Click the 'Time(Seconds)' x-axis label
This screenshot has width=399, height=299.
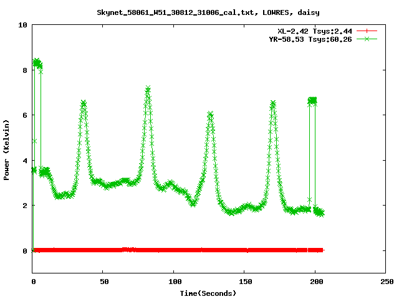[x=208, y=293]
